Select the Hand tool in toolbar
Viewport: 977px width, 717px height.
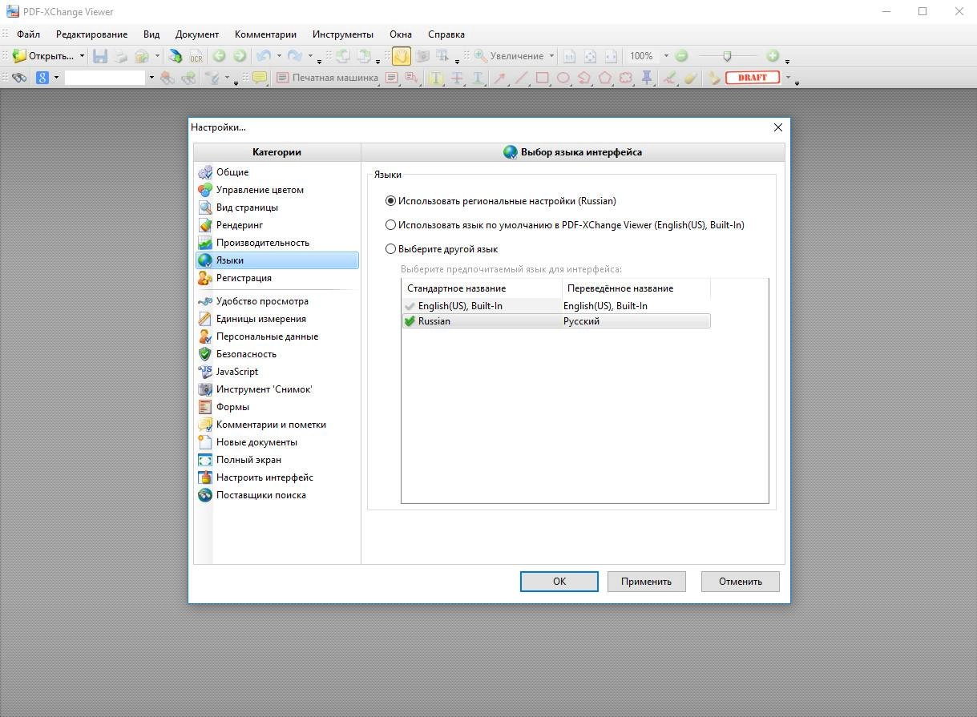(401, 56)
